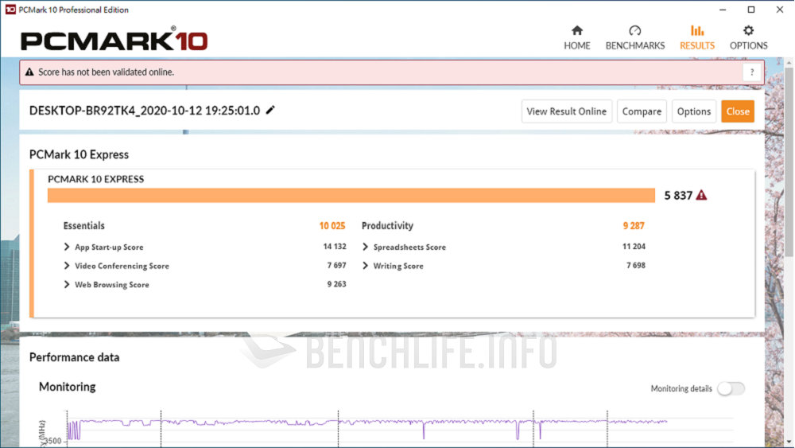Viewport: 795px width, 448px height.
Task: Click the Essentials score 10 025
Action: point(332,226)
